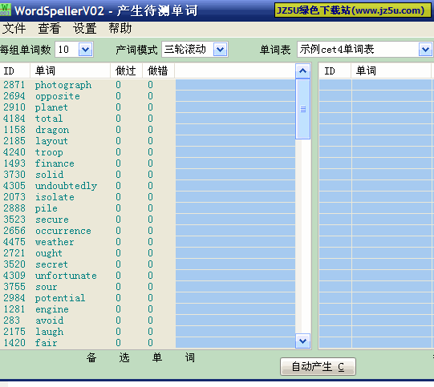Select the word row isolate

point(148,197)
